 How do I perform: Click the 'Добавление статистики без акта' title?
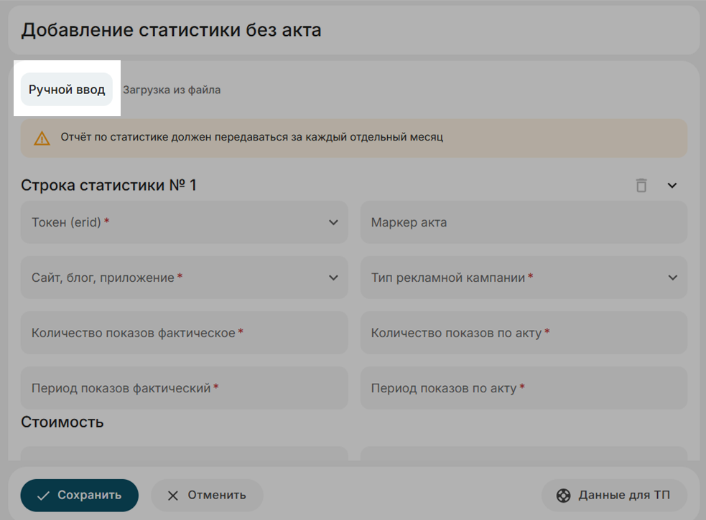click(171, 30)
